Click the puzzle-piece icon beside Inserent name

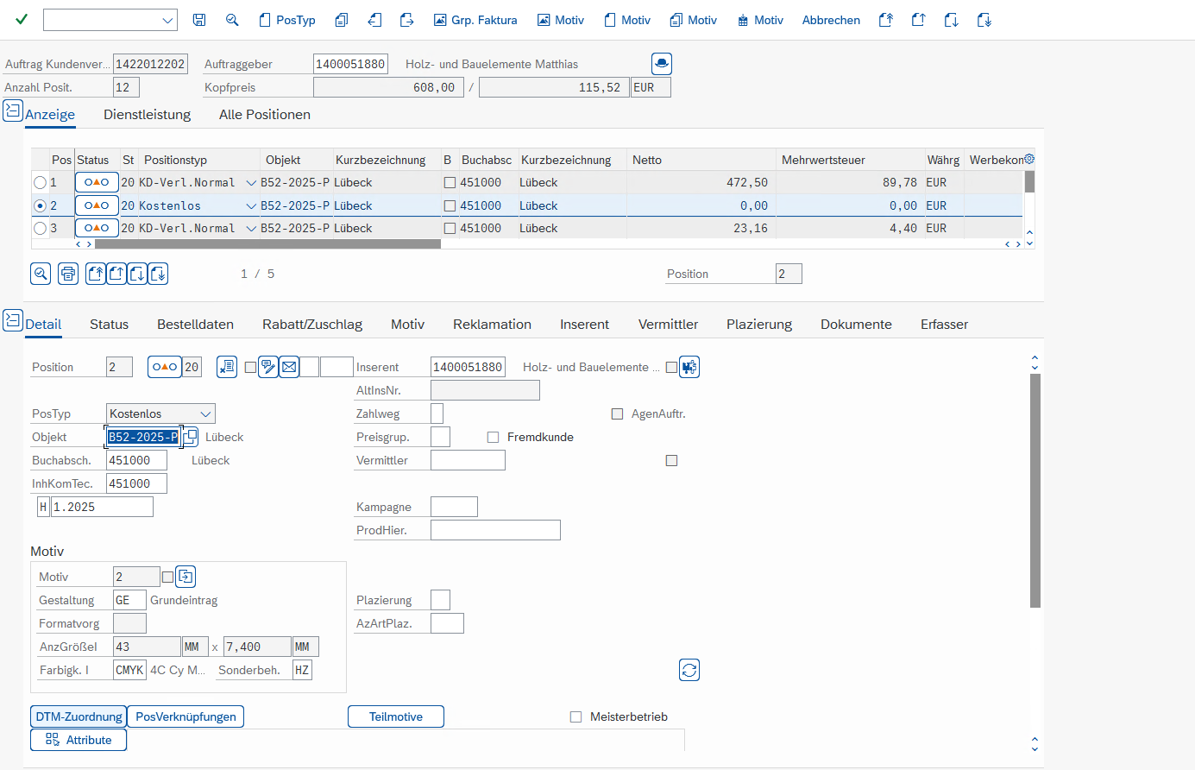pyautogui.click(x=689, y=367)
